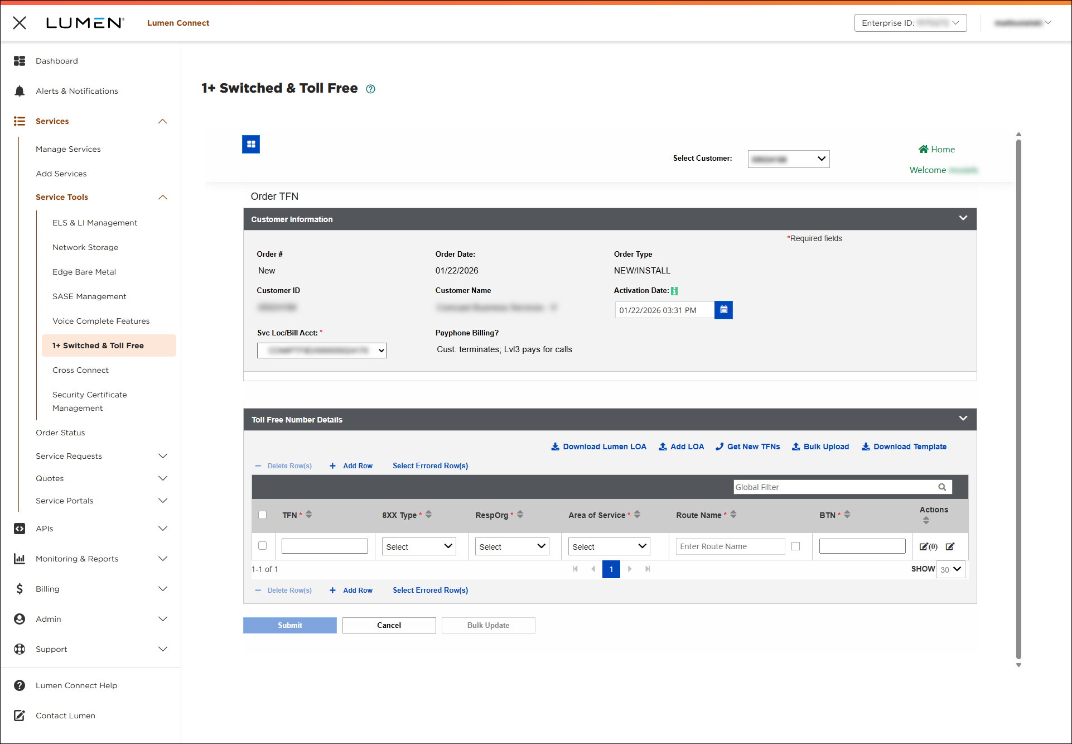Click the Services list icon
Image resolution: width=1072 pixels, height=744 pixels.
[x=20, y=121]
